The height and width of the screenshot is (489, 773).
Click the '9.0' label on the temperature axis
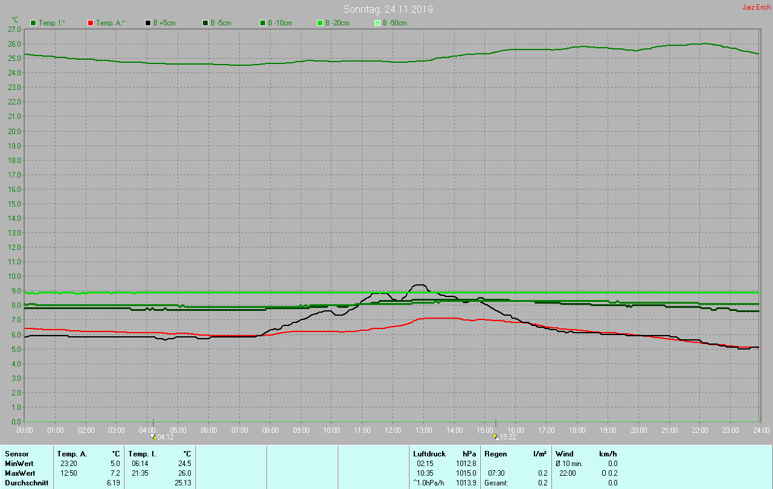pos(16,290)
